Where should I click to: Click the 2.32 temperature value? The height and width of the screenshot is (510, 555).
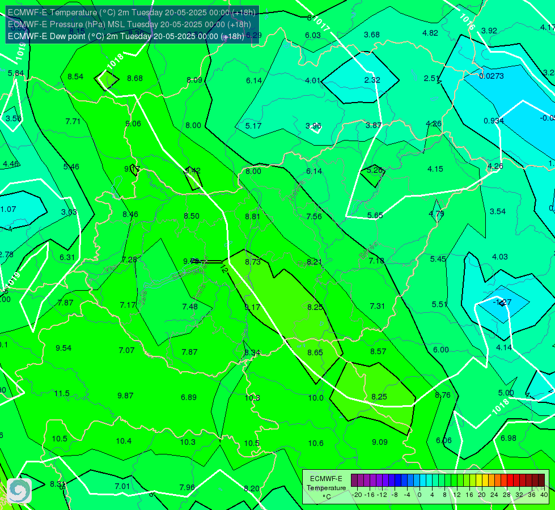(x=372, y=80)
